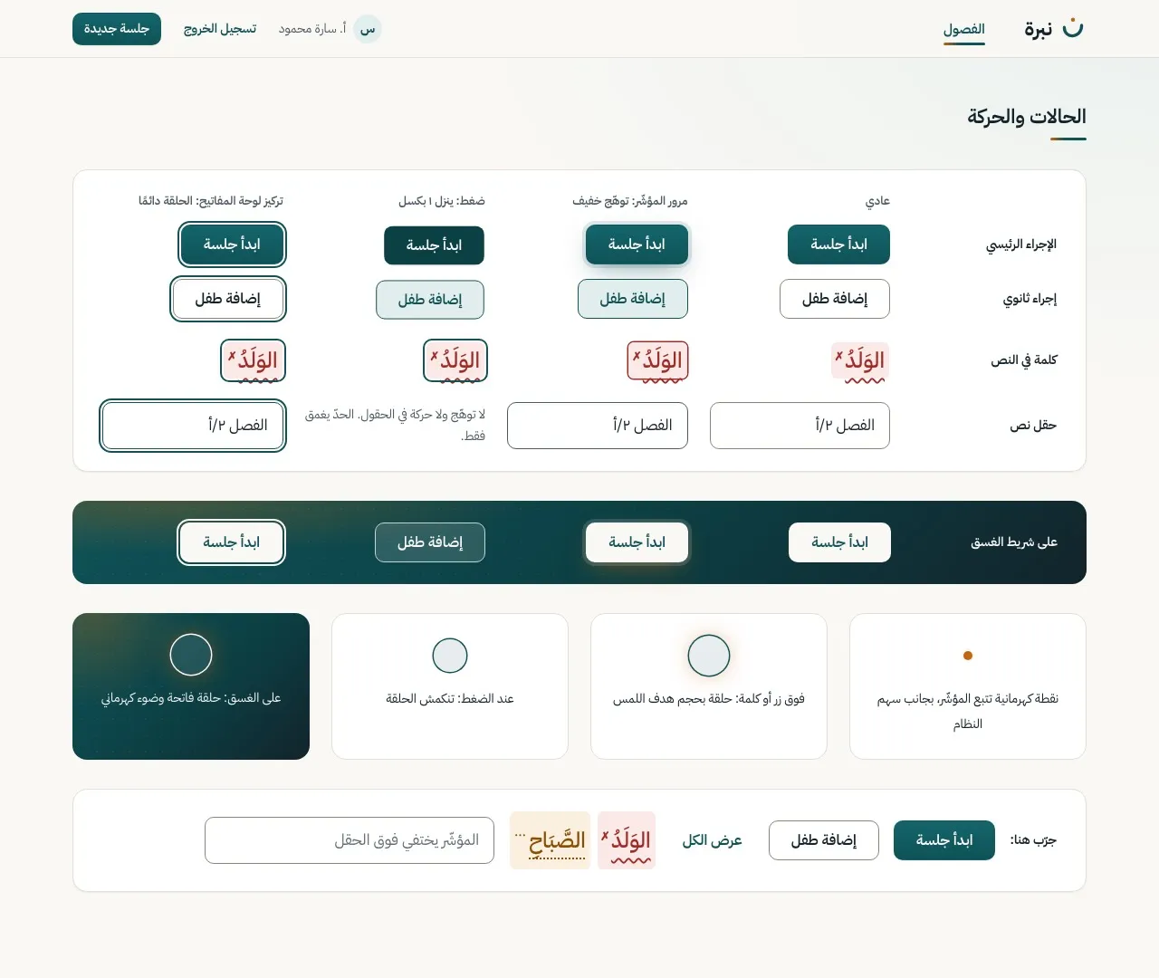Click the word الوَلَد in the عادي column
This screenshot has width=1159, height=978.
(x=861, y=361)
